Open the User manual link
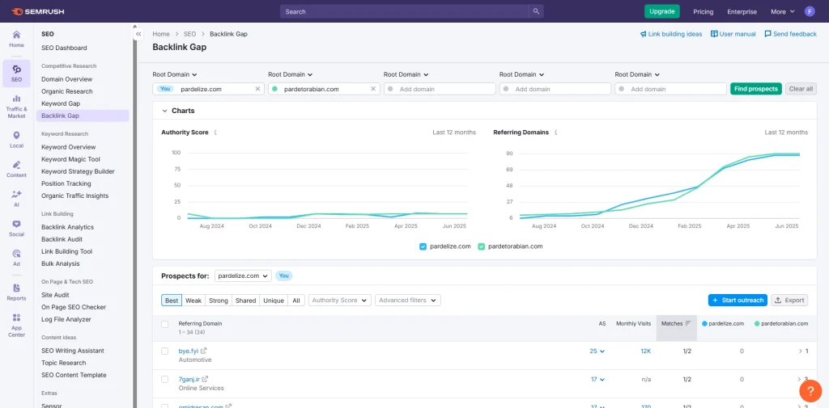 pyautogui.click(x=733, y=34)
